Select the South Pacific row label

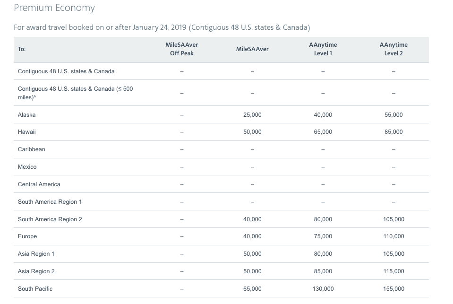[x=35, y=289]
